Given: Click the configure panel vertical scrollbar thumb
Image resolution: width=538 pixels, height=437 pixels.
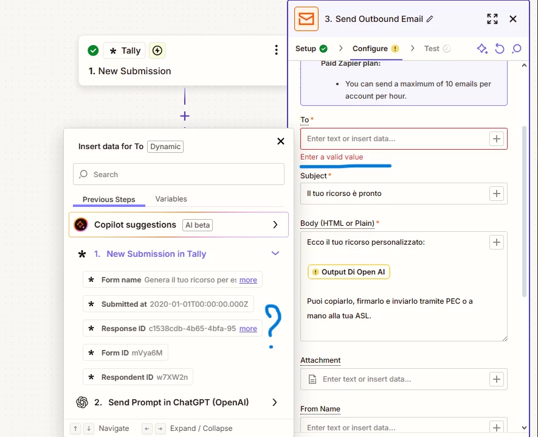Looking at the screenshot, I should click(x=524, y=211).
